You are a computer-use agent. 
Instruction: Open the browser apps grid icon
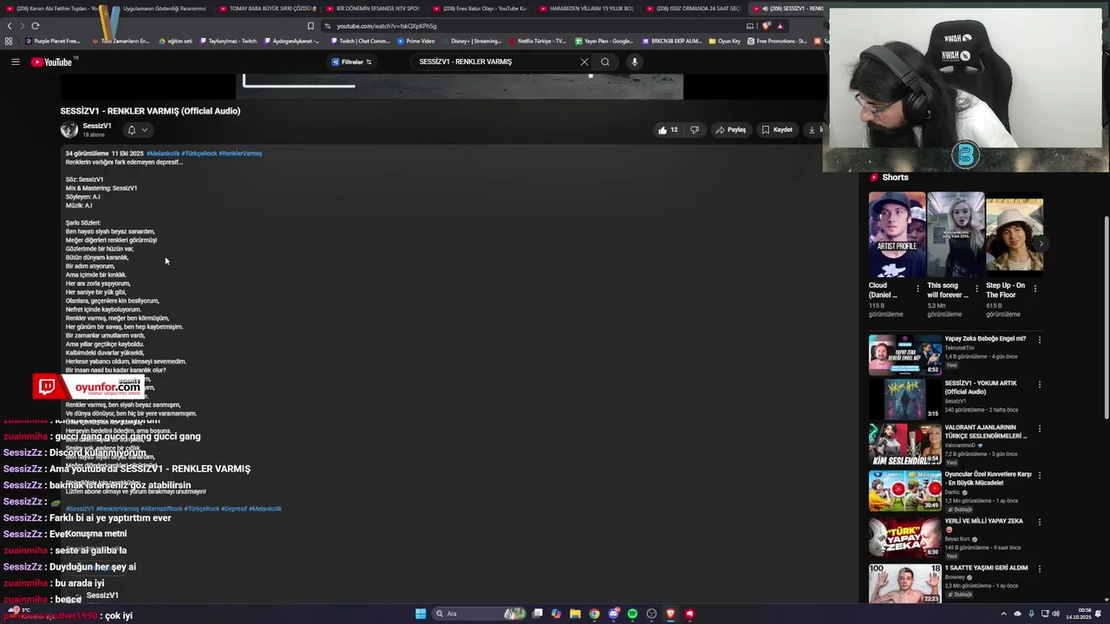tap(9, 41)
